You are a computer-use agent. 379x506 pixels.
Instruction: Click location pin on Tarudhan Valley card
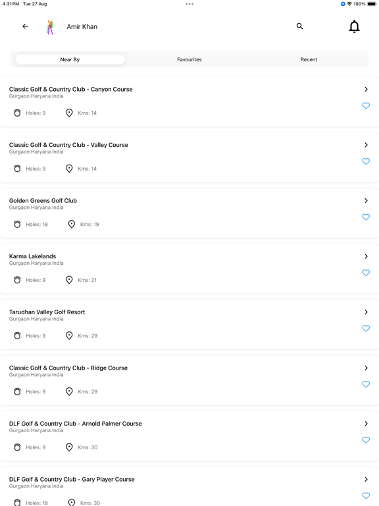tap(69, 335)
